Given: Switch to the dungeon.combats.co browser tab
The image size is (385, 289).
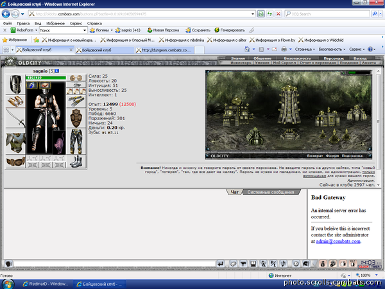Looking at the screenshot, I should pos(164,50).
